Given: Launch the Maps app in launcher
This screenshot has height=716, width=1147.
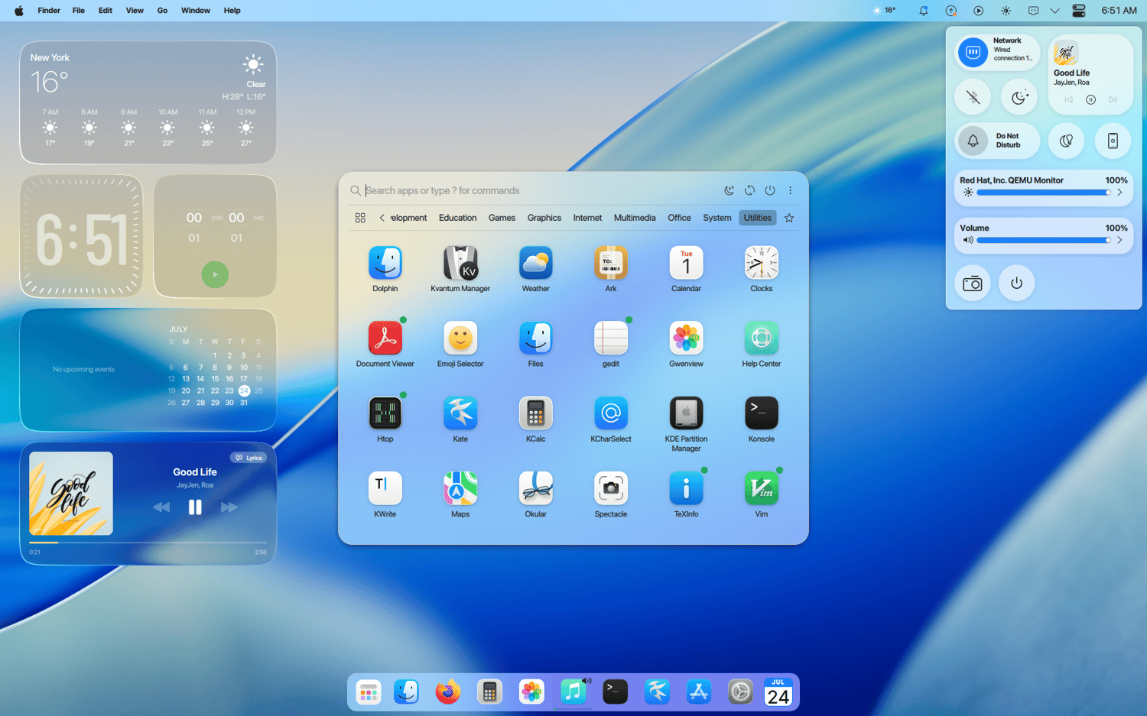Looking at the screenshot, I should tap(460, 488).
